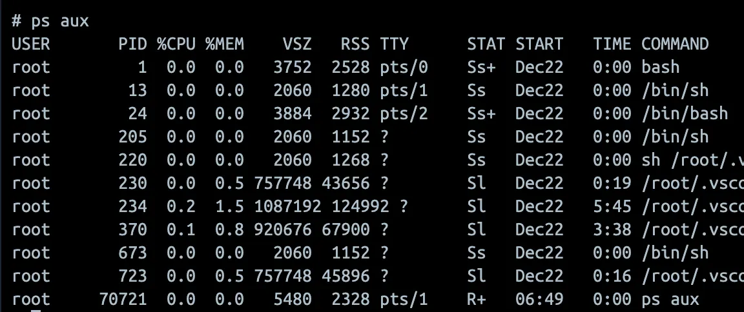
Task: Click VSZ value 5480
Action: pos(293,299)
